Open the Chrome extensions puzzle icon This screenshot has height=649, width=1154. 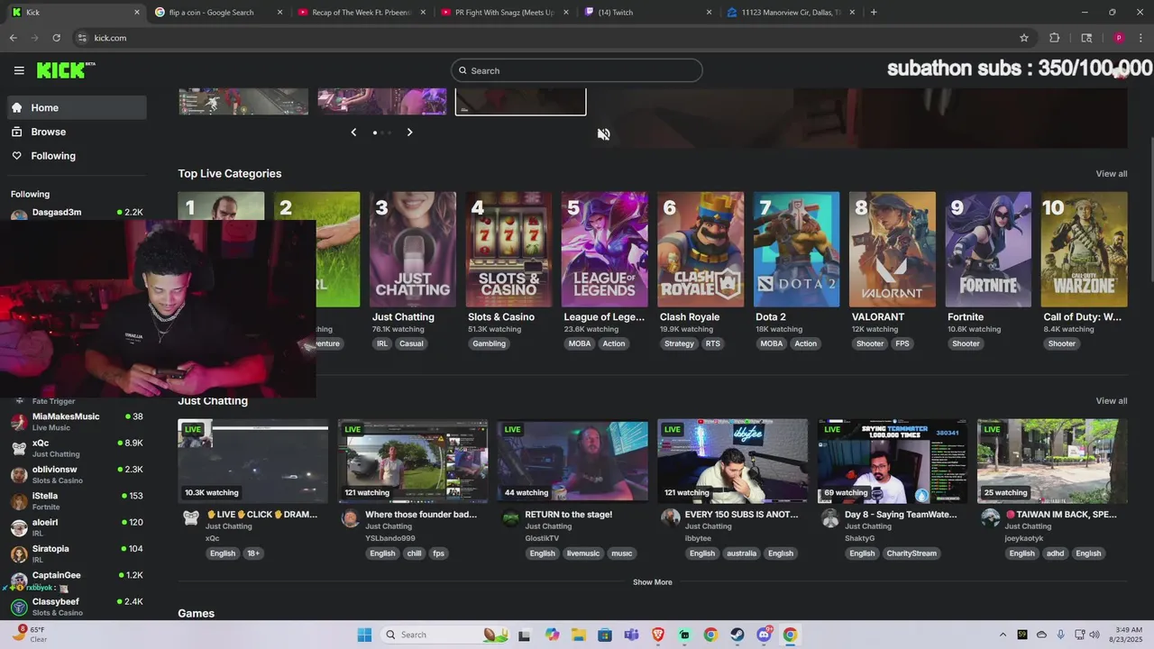(1054, 38)
